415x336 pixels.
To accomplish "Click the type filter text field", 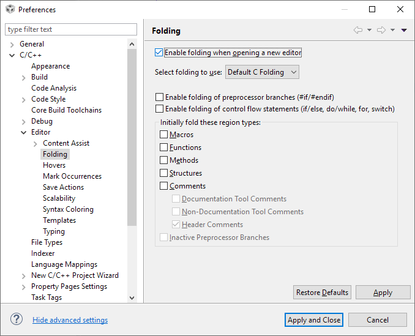I will [x=71, y=29].
